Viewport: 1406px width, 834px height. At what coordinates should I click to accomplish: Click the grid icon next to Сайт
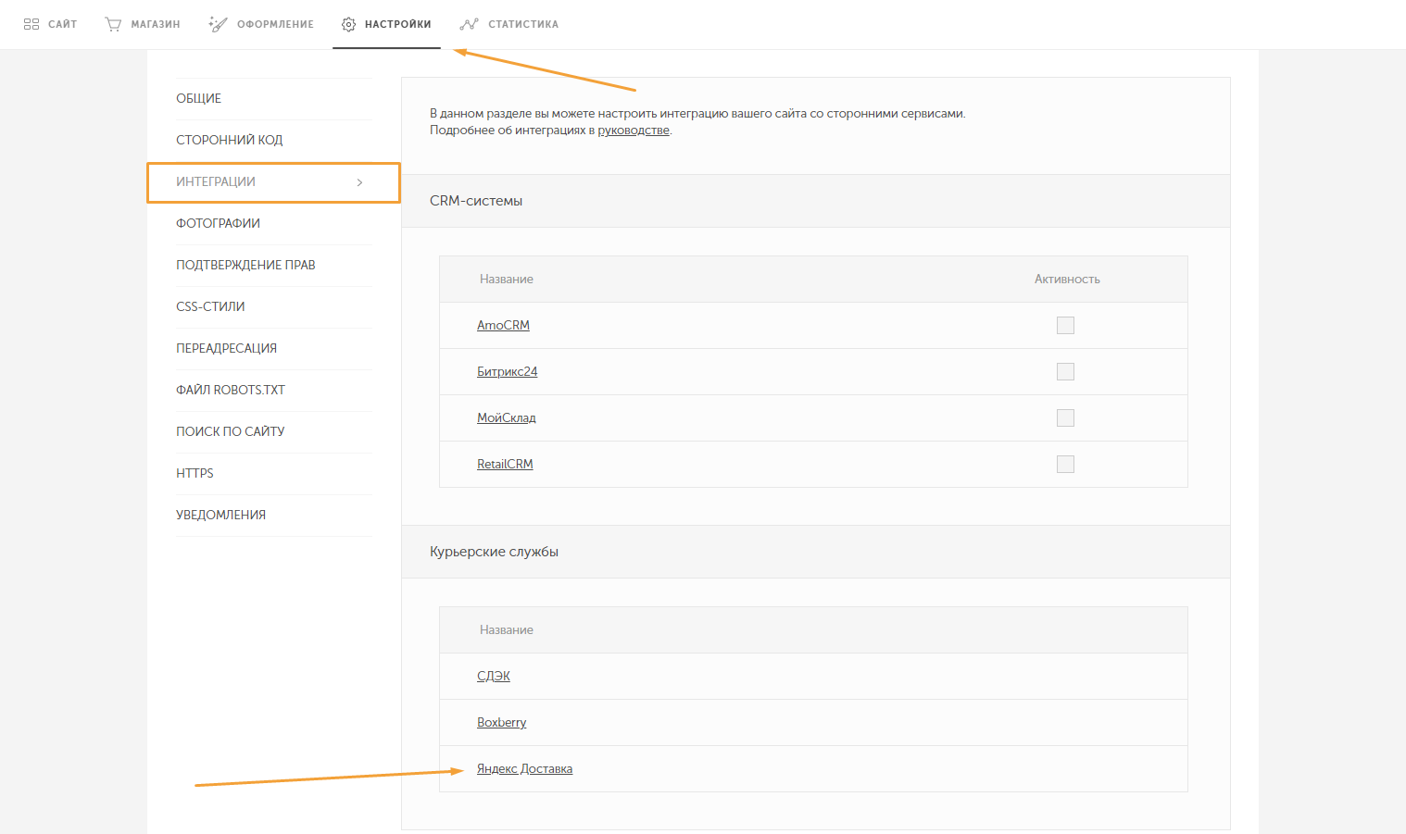tap(31, 24)
